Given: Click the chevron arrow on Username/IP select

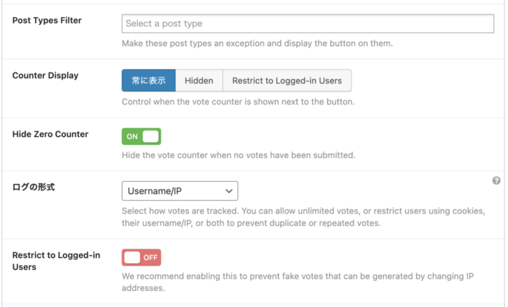Looking at the screenshot, I should pos(229,190).
